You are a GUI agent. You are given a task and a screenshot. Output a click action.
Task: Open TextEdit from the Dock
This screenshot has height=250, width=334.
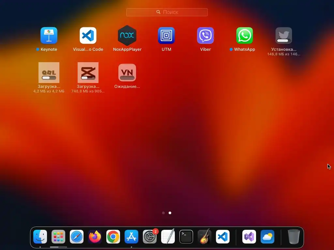click(x=168, y=237)
